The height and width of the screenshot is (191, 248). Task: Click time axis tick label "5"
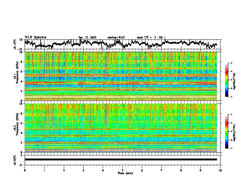pos(122,170)
